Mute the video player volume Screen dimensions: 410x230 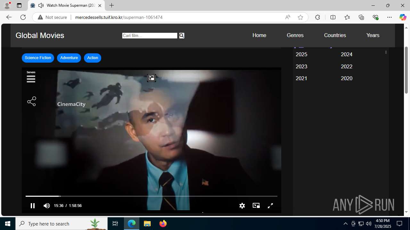click(x=47, y=206)
